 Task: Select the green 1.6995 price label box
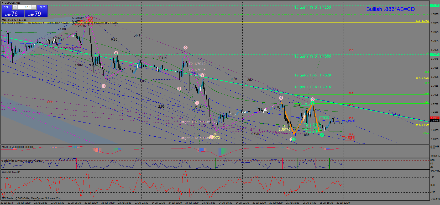(306, 104)
